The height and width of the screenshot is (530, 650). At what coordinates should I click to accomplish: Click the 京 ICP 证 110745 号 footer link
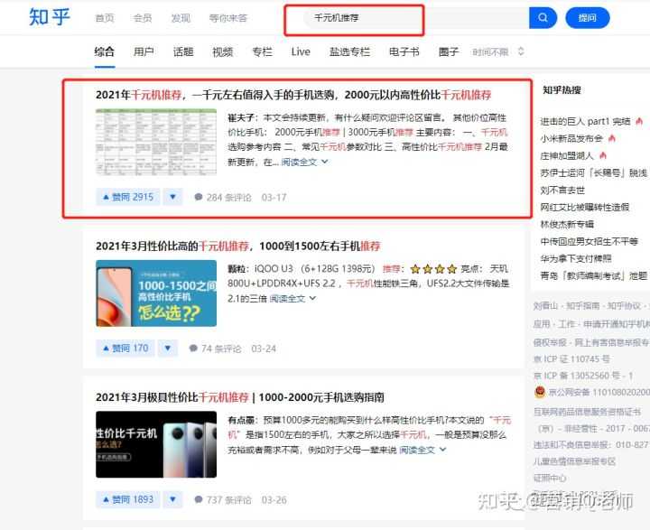[571, 359]
